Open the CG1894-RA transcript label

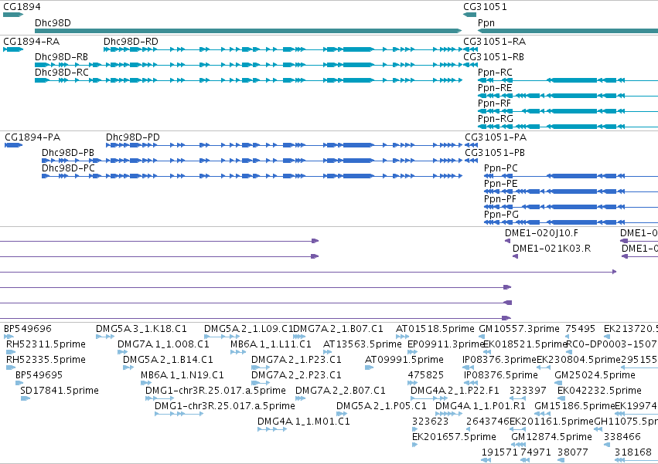(31, 42)
